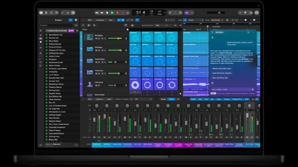Click the 808 Bass track instrument icon

coord(90,49)
